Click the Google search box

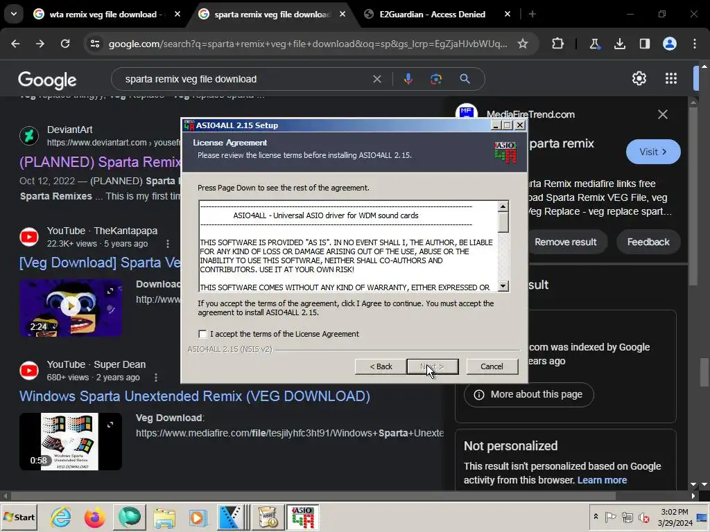(245, 79)
